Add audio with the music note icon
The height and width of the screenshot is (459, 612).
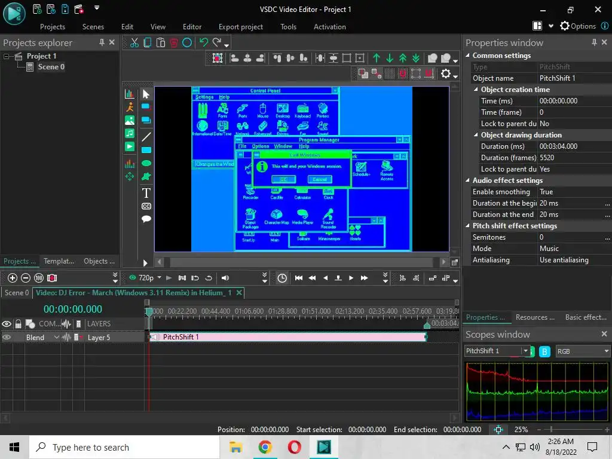coord(130,133)
